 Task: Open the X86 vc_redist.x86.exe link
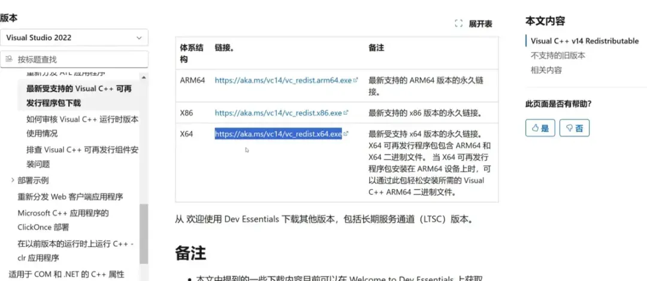tap(279, 112)
